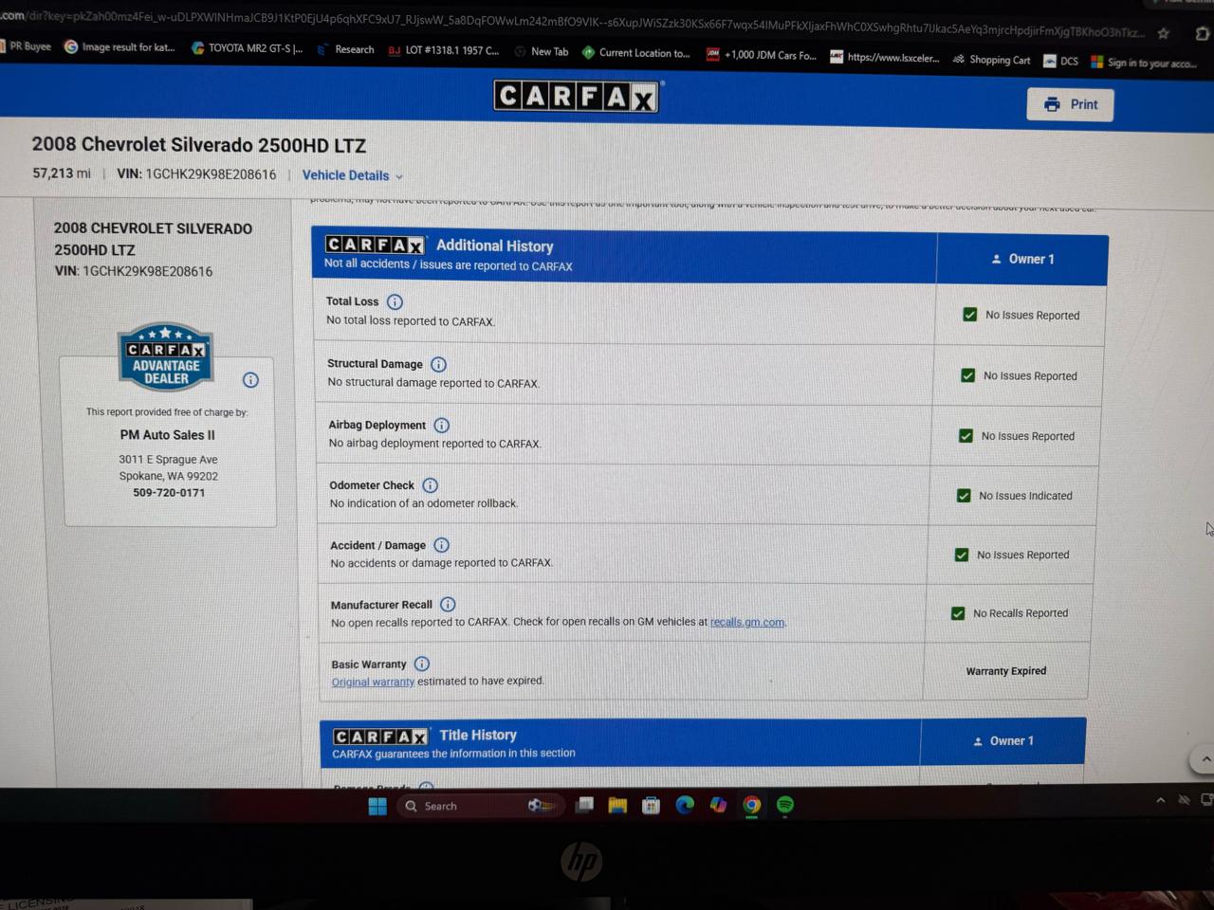1214x910 pixels.
Task: Open Structural Damage info icon
Action: click(x=438, y=364)
